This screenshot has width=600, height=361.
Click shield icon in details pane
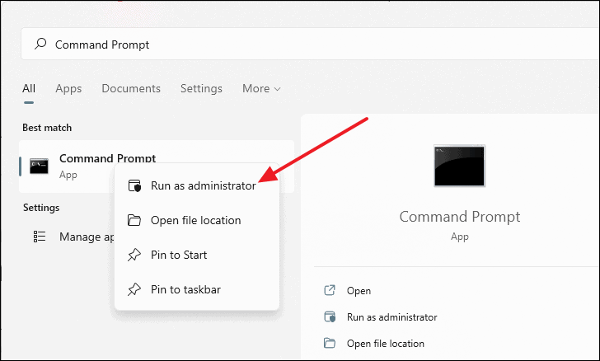point(330,317)
